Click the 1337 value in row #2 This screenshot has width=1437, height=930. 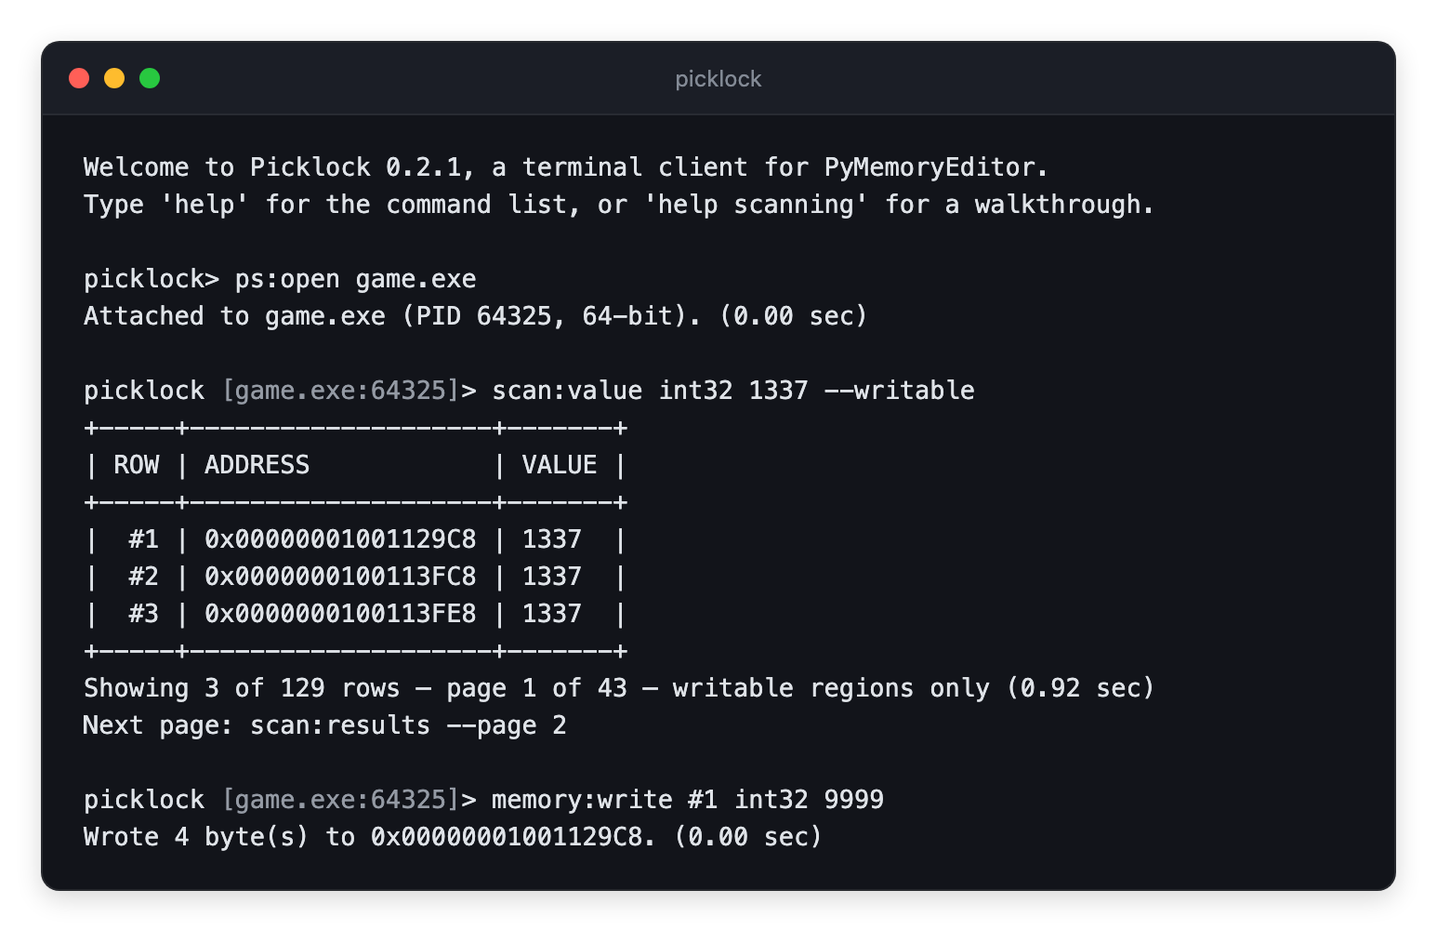tap(552, 577)
